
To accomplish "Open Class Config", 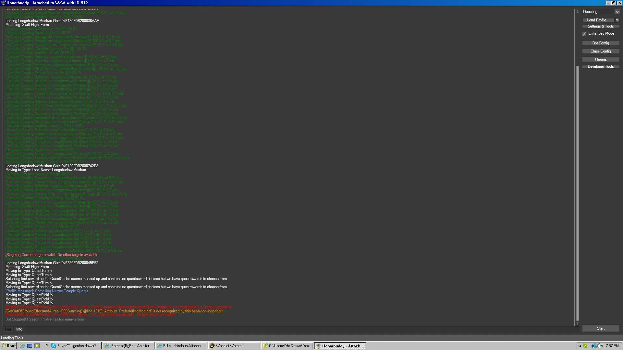I will (600, 51).
